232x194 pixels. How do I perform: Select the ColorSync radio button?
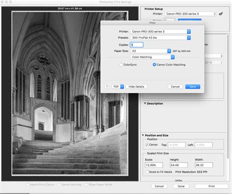coord(121,65)
